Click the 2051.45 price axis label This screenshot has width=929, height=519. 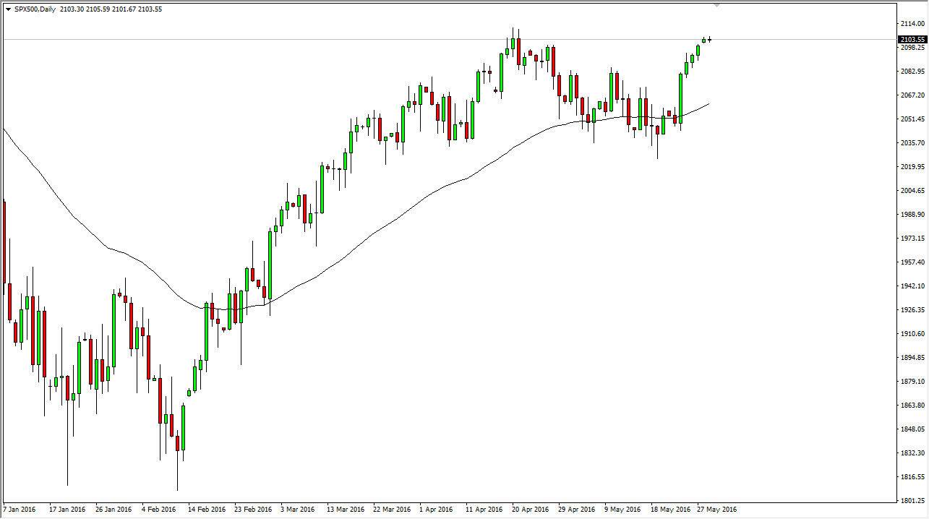[912, 119]
